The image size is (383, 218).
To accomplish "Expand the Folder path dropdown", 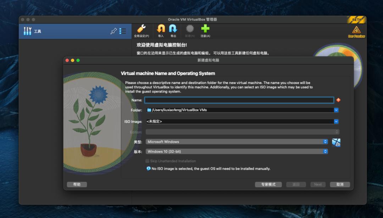I will (x=336, y=110).
